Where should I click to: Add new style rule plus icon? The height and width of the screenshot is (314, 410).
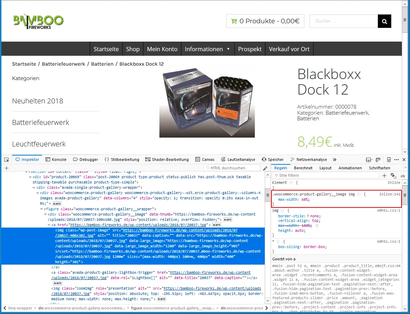(384, 176)
